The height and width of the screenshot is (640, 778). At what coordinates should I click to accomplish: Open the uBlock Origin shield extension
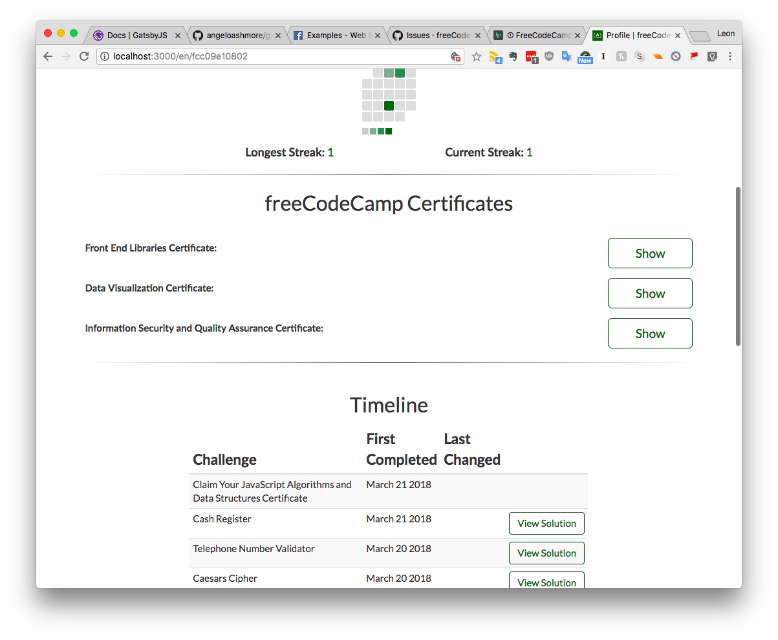tap(549, 56)
